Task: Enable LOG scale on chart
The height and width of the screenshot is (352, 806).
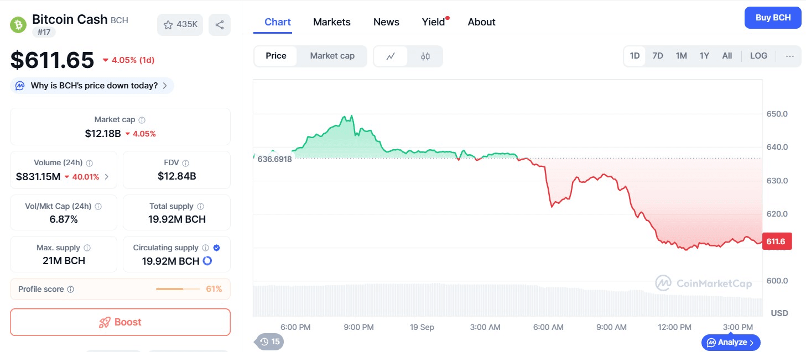Action: (758, 56)
